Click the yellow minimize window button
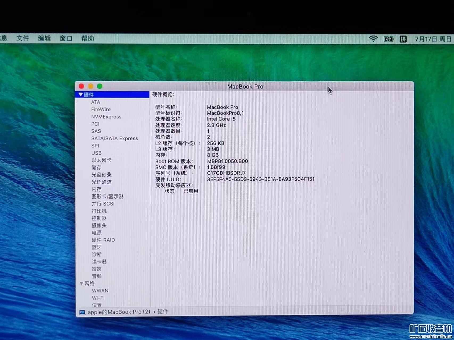454x340 pixels. [x=90, y=86]
